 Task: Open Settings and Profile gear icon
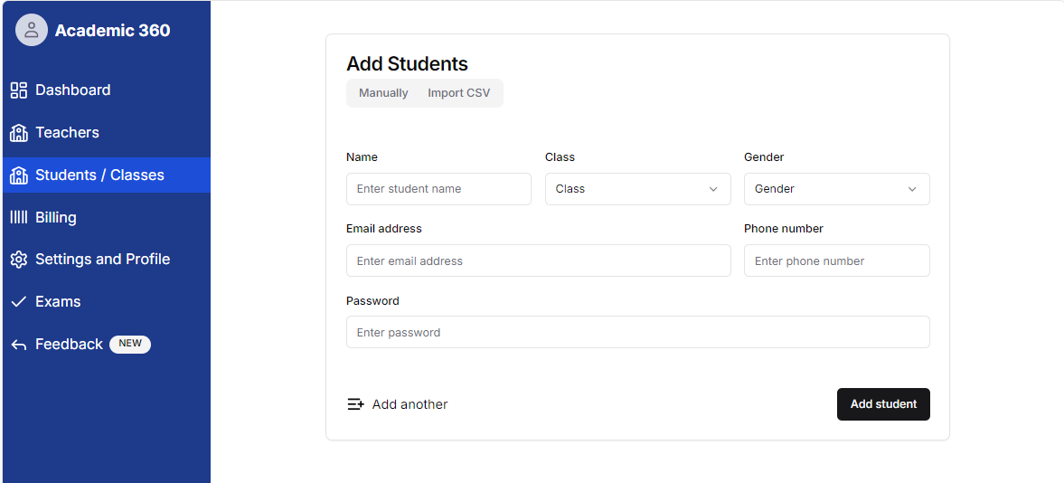(x=18, y=260)
